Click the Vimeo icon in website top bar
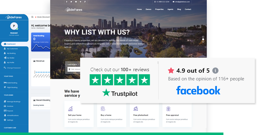This screenshot has width=257, height=135. click(80, 2)
